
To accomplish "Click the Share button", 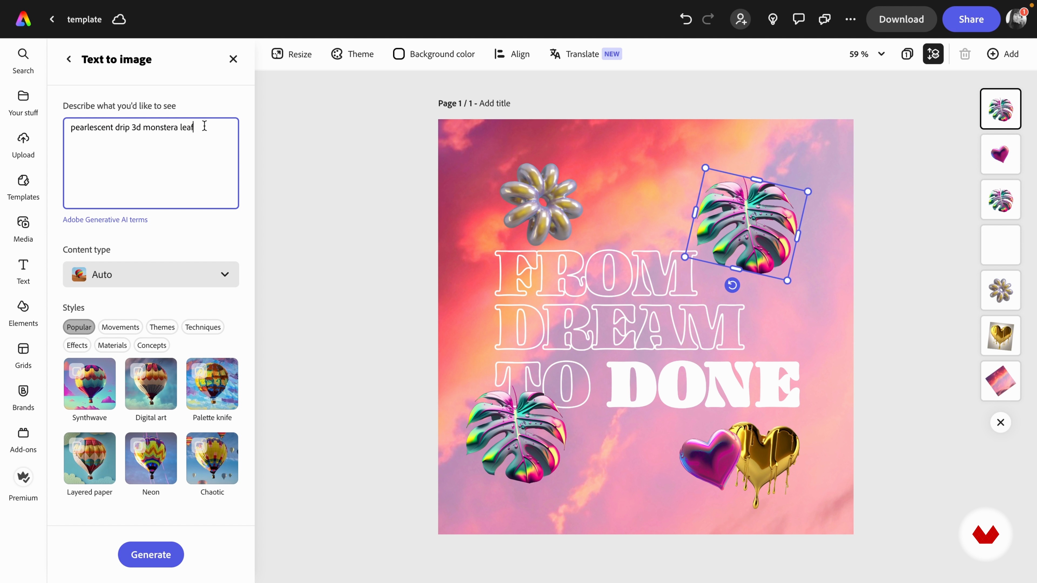I will tap(971, 19).
